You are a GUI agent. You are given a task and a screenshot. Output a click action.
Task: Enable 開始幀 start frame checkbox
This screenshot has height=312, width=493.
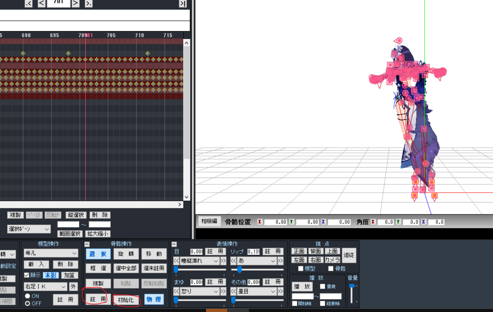pos(295,303)
